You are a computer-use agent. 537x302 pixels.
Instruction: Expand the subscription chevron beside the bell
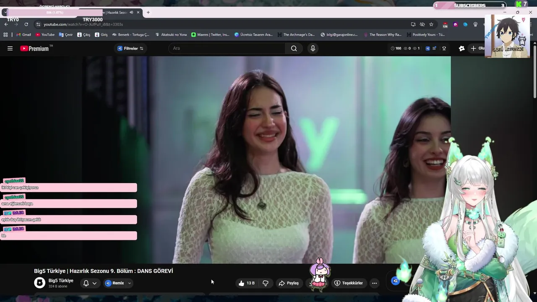(94, 283)
